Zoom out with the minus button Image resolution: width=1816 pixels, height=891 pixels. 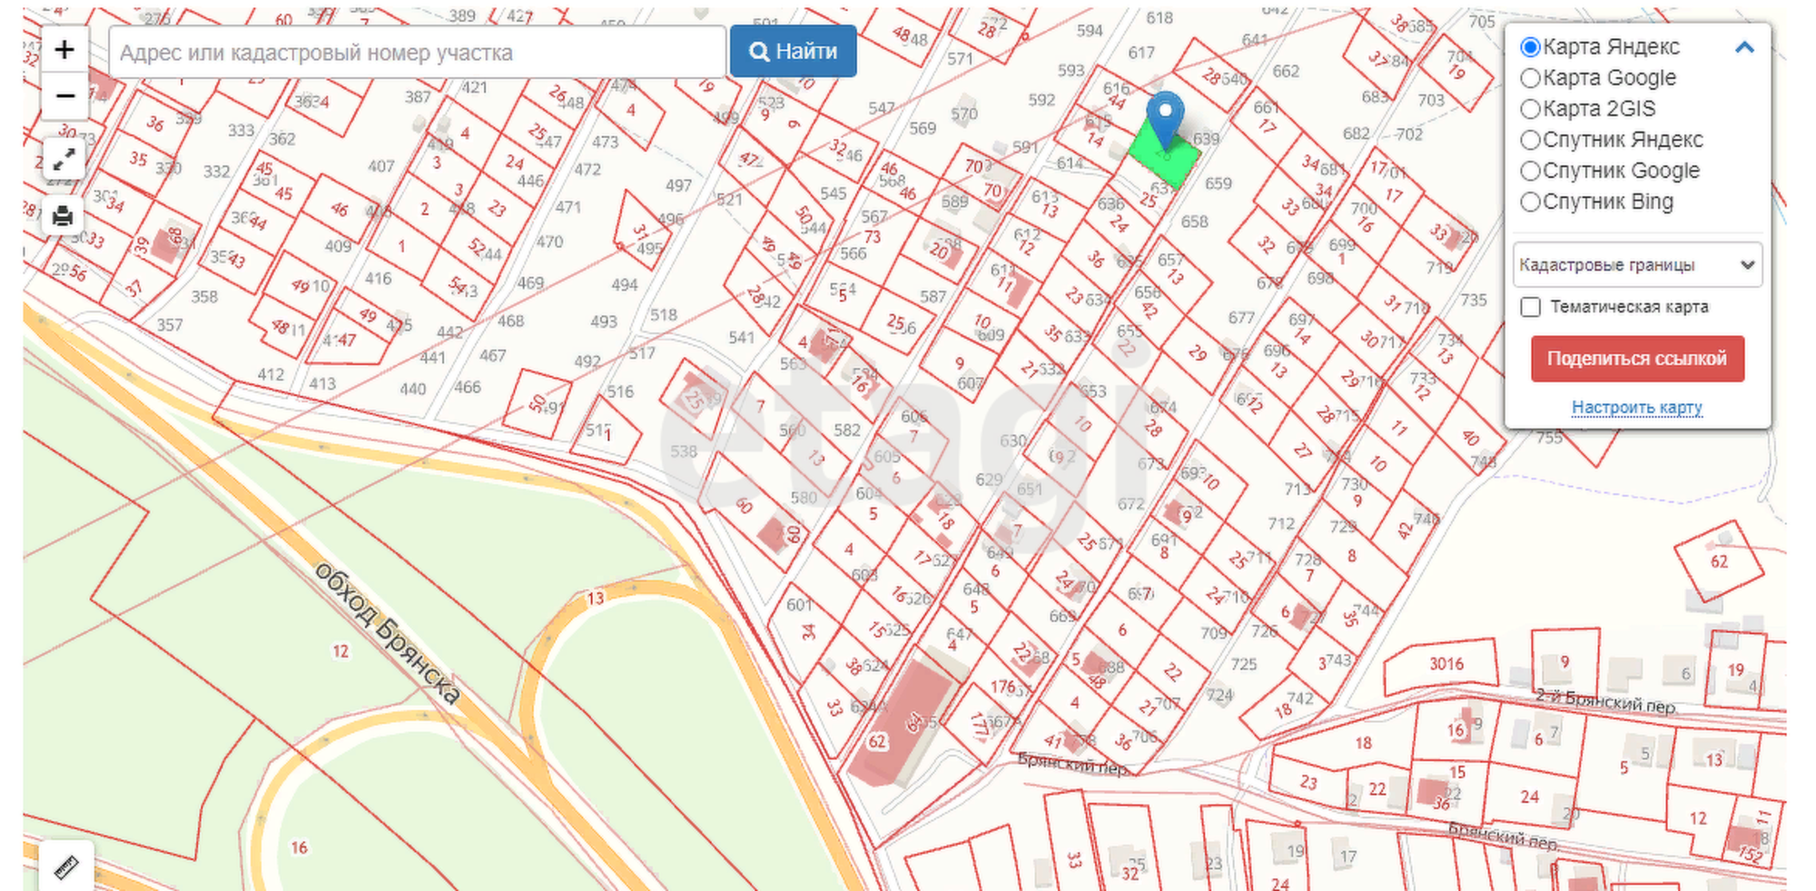pos(64,96)
